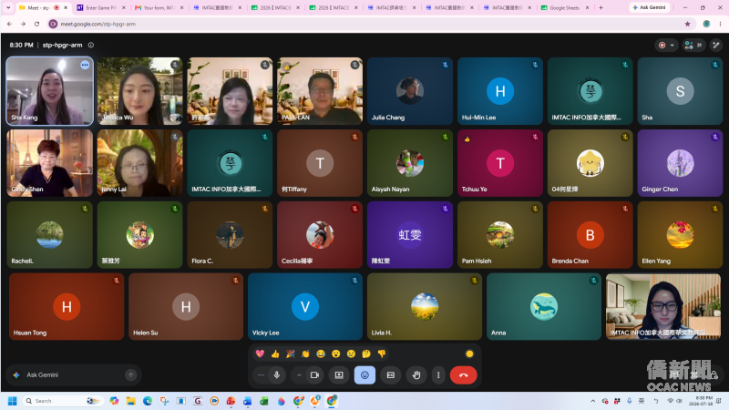Open recording indicator dropdown arrow

672,45
